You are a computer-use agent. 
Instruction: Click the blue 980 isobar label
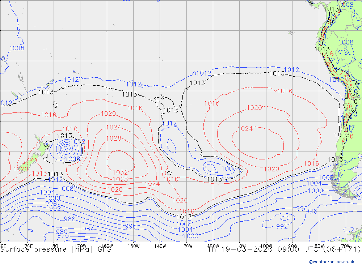coord(62,232)
